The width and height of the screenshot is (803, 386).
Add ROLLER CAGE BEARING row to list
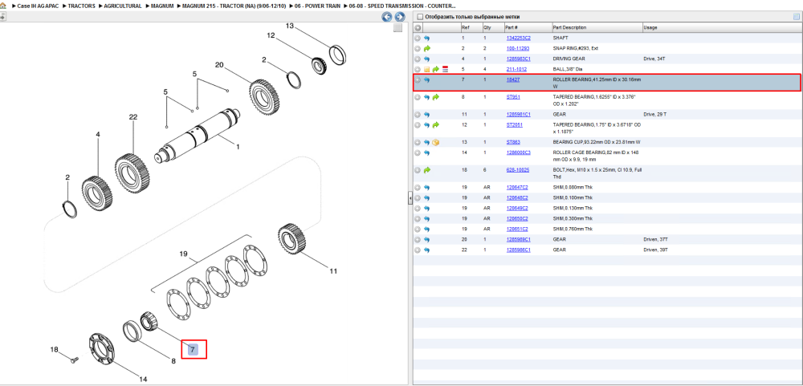tap(418, 152)
